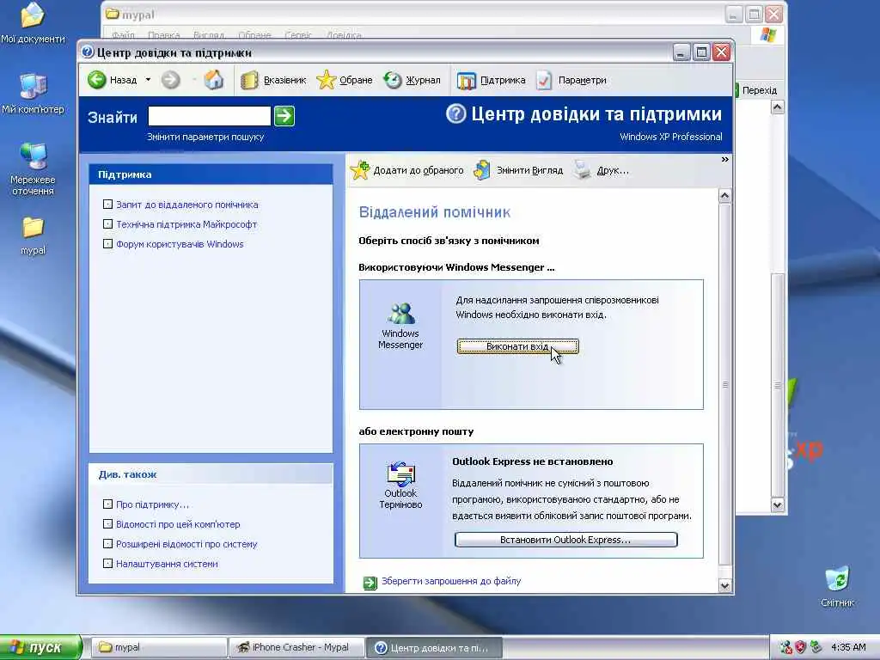The image size is (880, 660).
Task: Open Відомості про цей комп'ютер link
Action: 178,524
